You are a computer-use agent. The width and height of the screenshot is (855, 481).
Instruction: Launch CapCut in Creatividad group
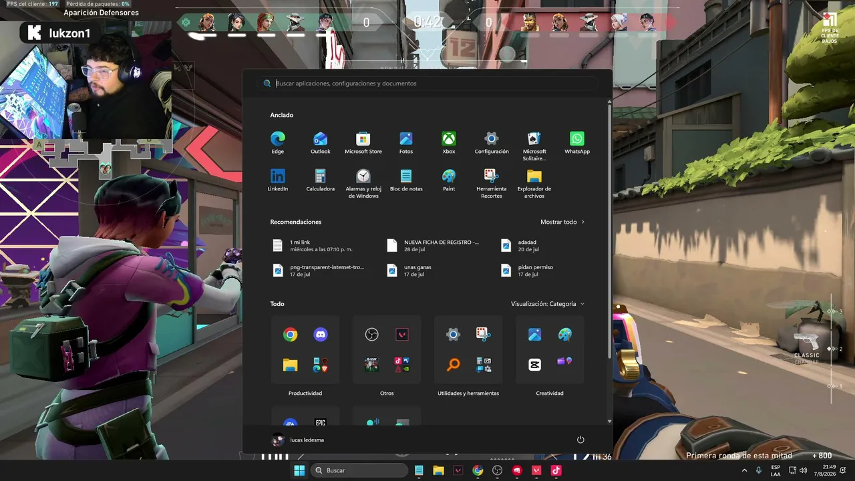click(534, 365)
